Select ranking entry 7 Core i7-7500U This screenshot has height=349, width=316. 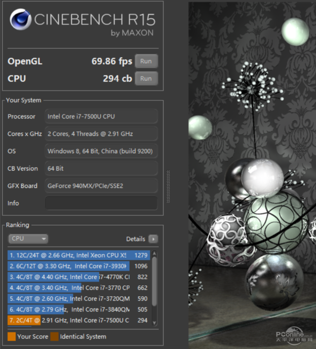click(79, 320)
